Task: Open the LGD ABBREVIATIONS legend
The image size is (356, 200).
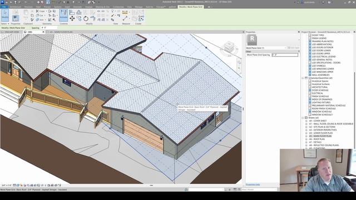Action: pos(322,44)
